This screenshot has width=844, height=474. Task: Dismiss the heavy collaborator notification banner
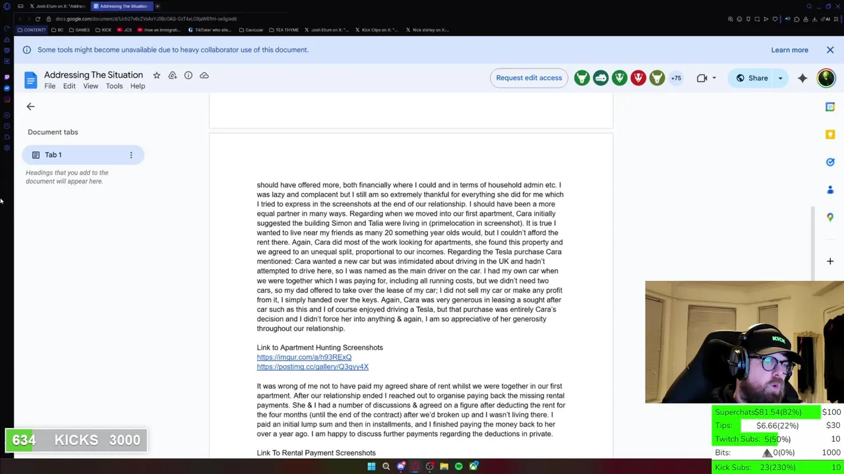[x=830, y=50]
